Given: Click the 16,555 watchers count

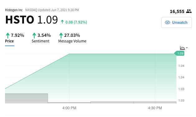Looking at the screenshot, I should click(177, 11).
